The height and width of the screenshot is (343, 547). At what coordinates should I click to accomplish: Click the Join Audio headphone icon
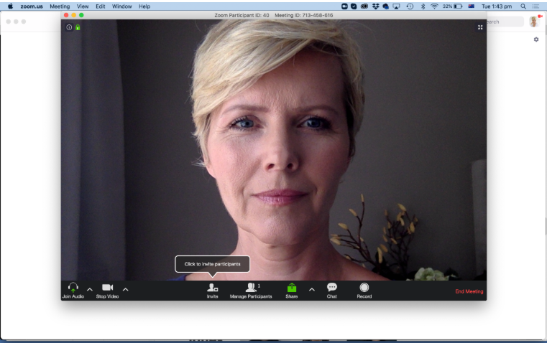(x=73, y=288)
